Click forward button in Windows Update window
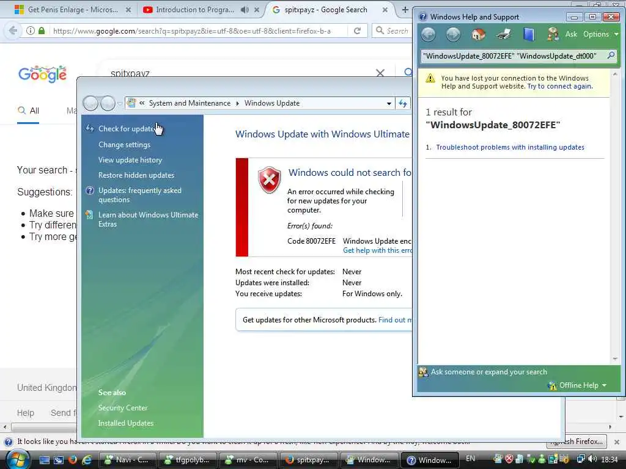Image resolution: width=626 pixels, height=469 pixels. [x=108, y=103]
